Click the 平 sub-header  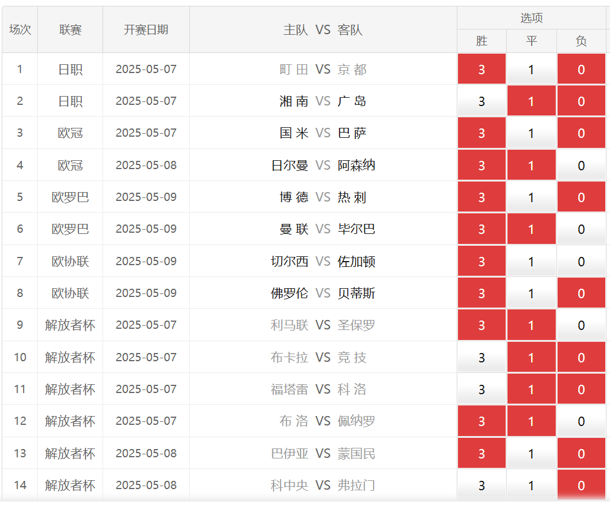pyautogui.click(x=532, y=41)
